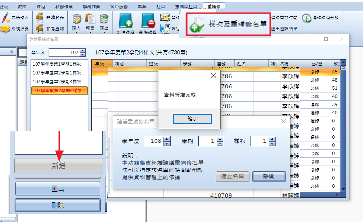This screenshot has width=363, height=222.
Task: Select the 畢業 tab
Action: pyautogui.click(x=142, y=7)
